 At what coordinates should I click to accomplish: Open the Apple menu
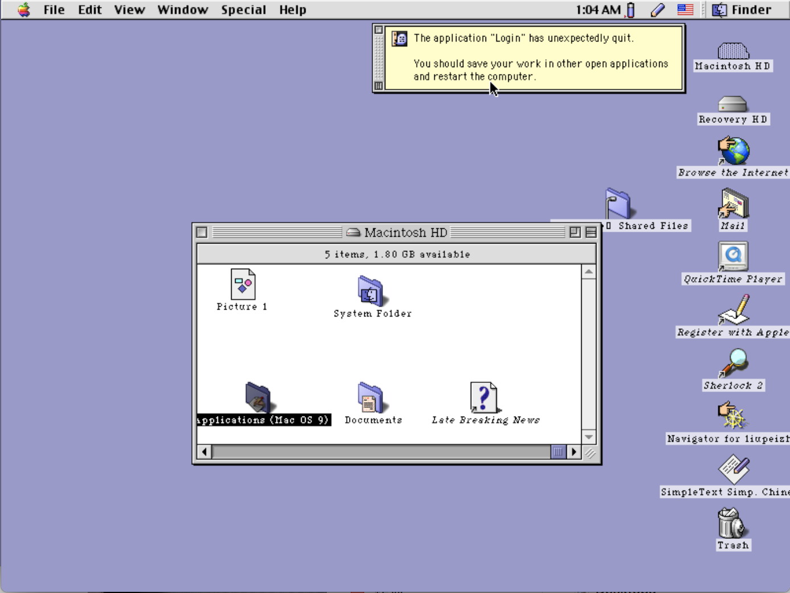[23, 9]
